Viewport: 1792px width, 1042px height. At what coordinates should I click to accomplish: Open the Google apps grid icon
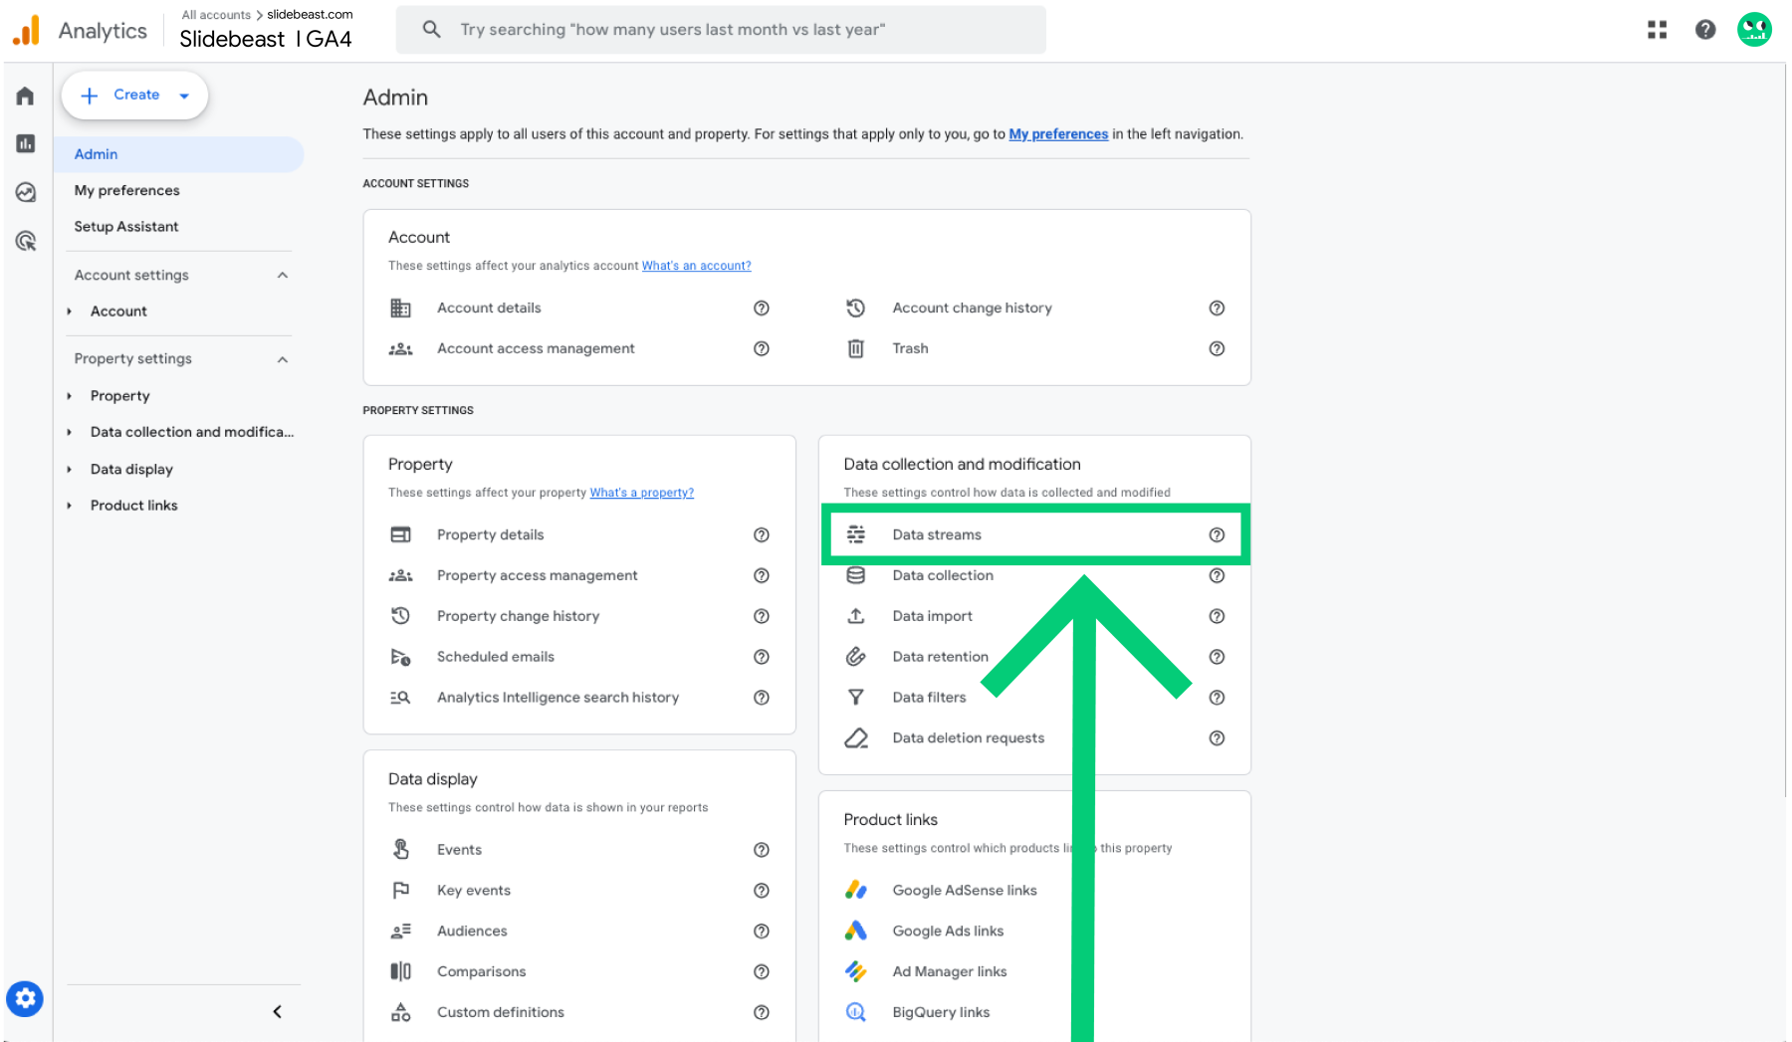click(x=1657, y=30)
